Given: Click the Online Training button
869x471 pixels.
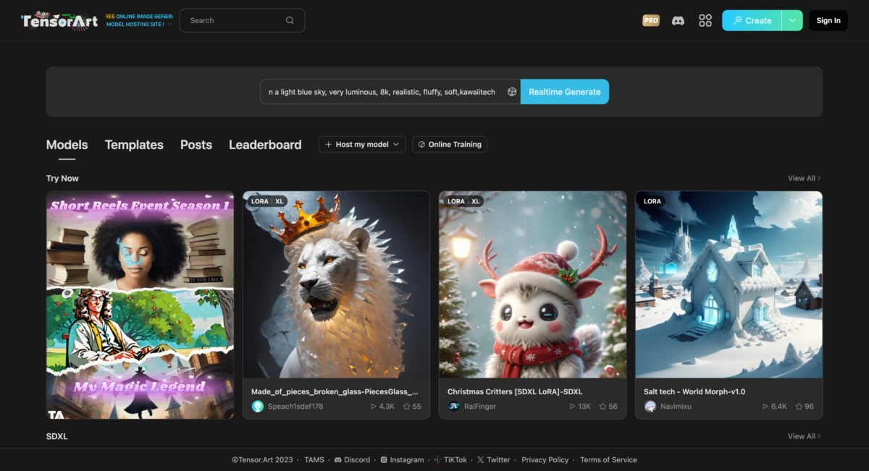Looking at the screenshot, I should [450, 144].
